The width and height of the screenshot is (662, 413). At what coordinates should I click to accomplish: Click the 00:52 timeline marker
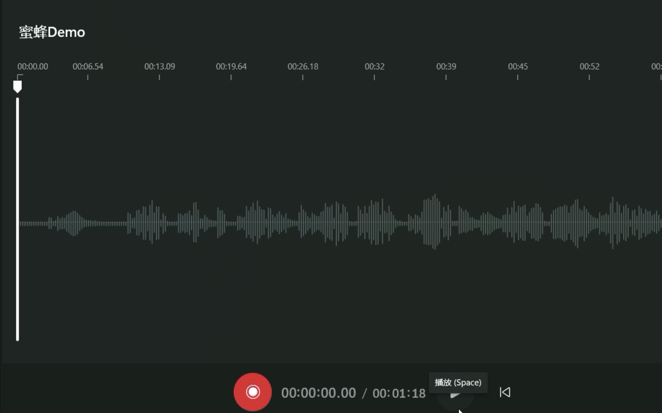(x=589, y=67)
